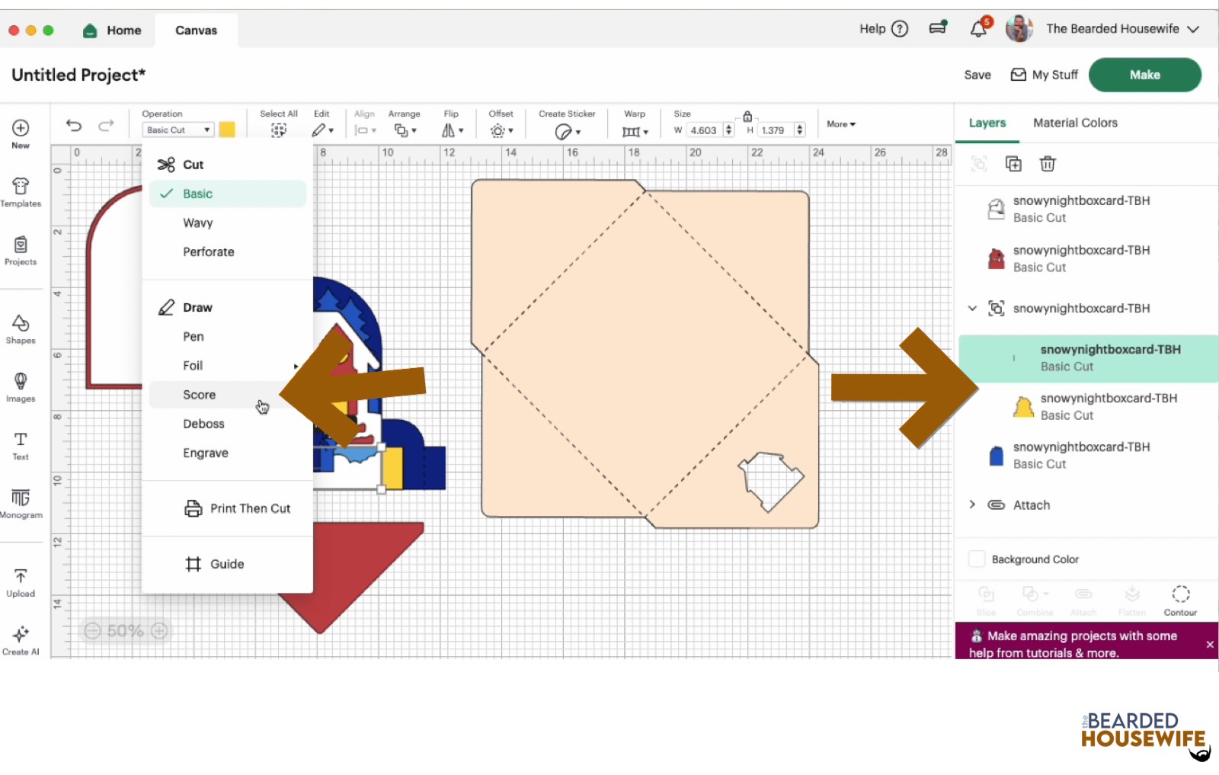The image size is (1219, 775).
Task: Save the project
Action: tap(977, 75)
